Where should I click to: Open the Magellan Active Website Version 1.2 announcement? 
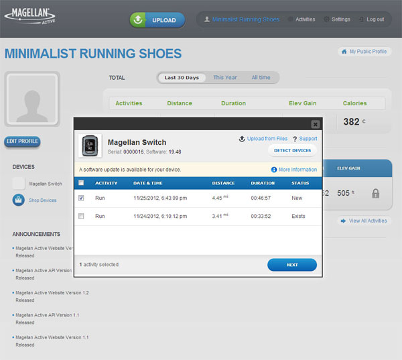pyautogui.click(x=52, y=296)
